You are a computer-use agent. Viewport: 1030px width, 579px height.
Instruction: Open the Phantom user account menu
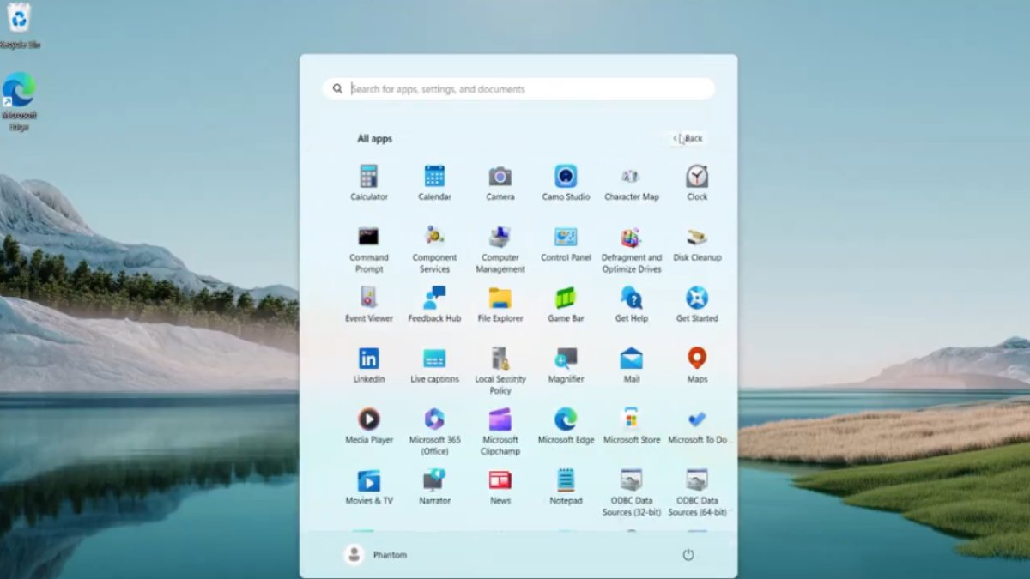(376, 555)
